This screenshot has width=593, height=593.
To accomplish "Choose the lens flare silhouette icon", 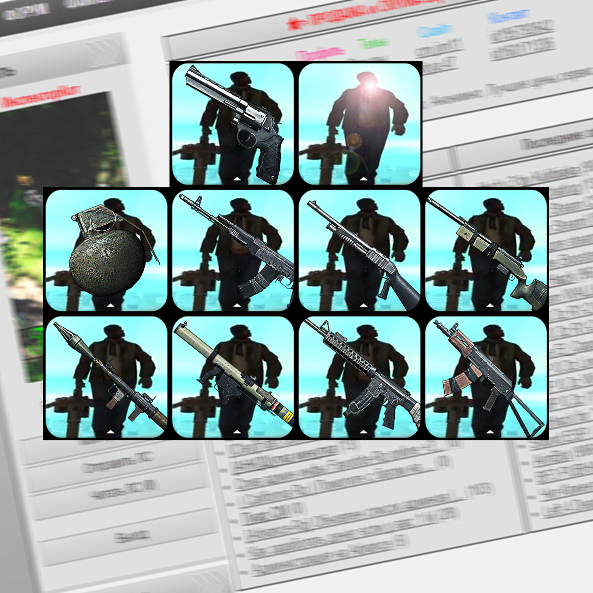I will pyautogui.click(x=360, y=124).
